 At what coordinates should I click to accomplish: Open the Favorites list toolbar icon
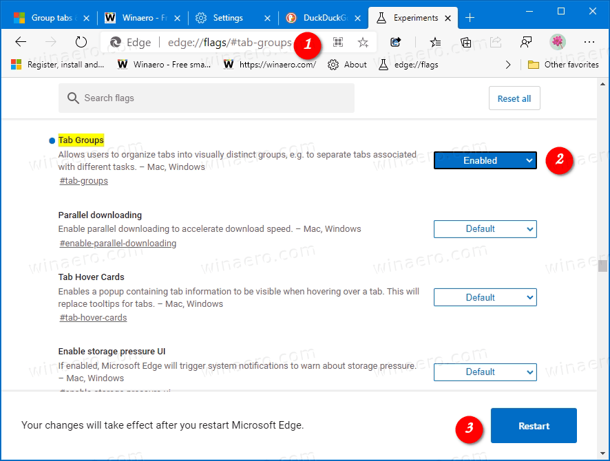point(435,42)
